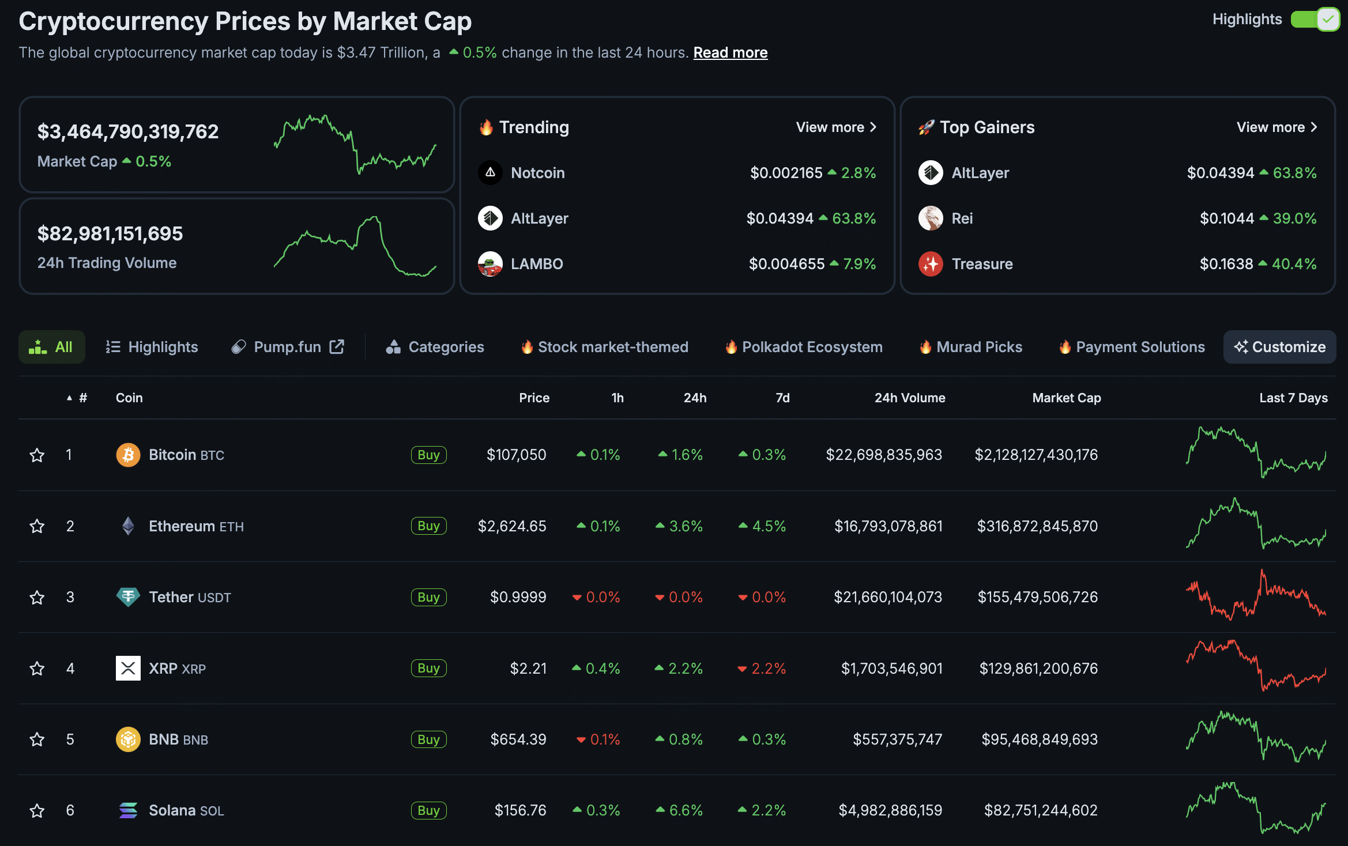
Task: Toggle the Highlights switch off
Action: (1315, 20)
